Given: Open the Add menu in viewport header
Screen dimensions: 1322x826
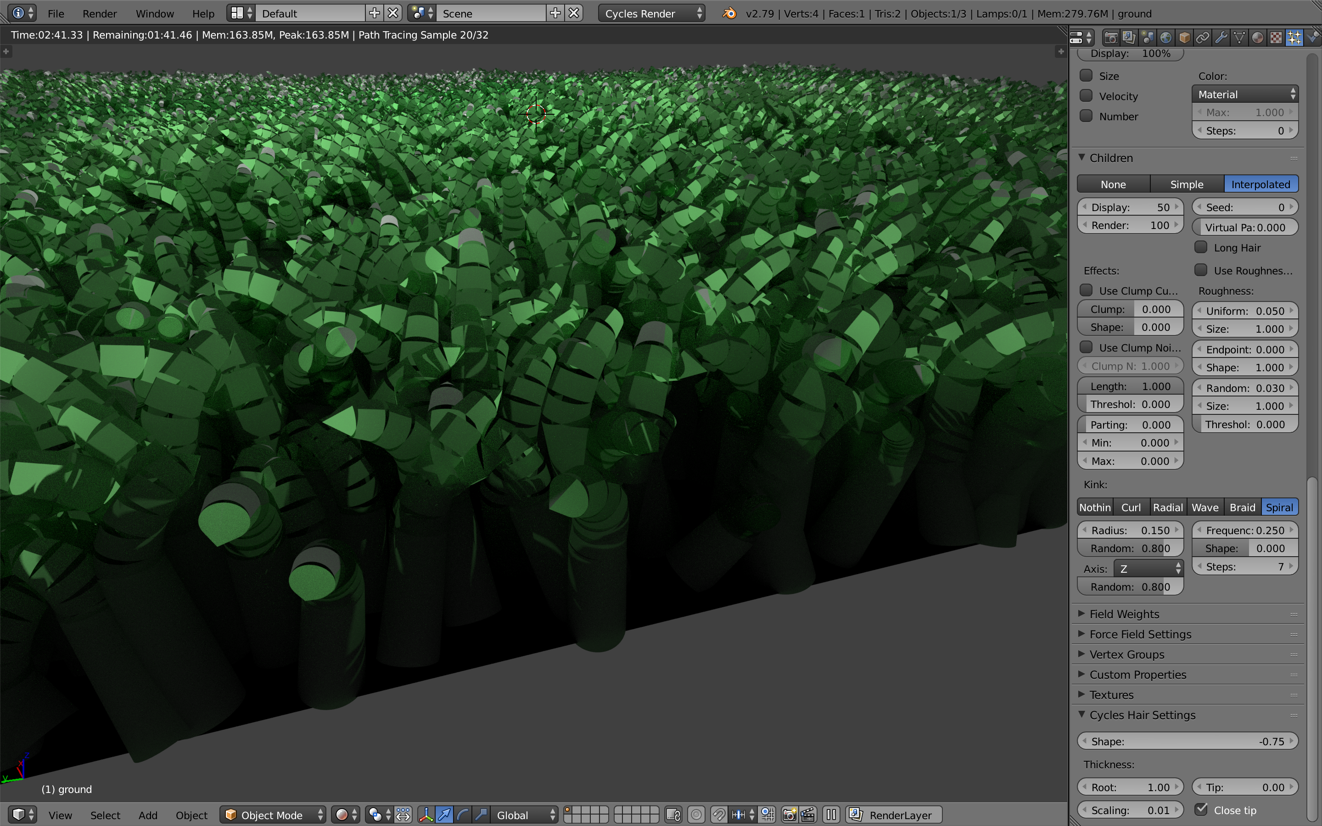Looking at the screenshot, I should (x=147, y=815).
